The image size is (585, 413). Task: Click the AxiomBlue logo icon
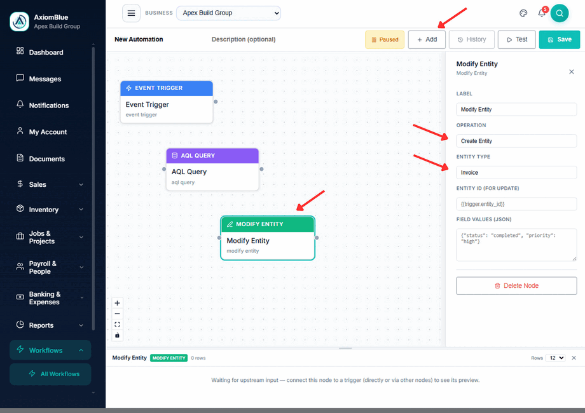click(x=20, y=22)
